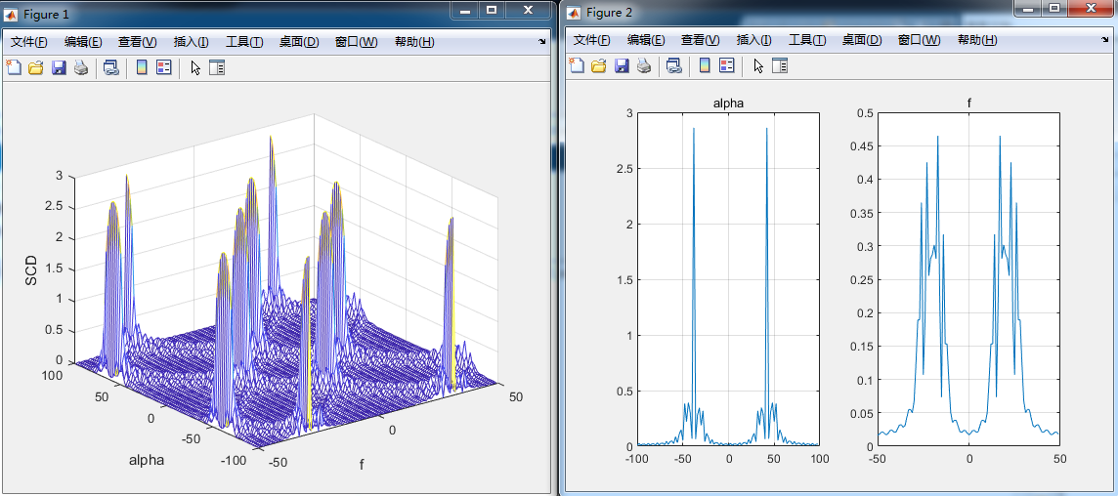The width and height of the screenshot is (1118, 496).
Task: Open 窗口(W) menu in Figure 2
Action: pos(920,40)
